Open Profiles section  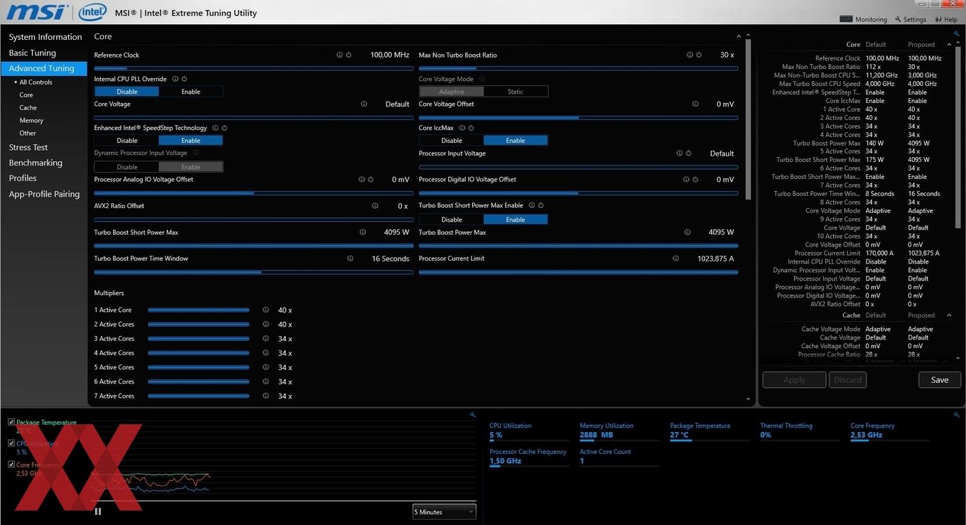coord(23,178)
